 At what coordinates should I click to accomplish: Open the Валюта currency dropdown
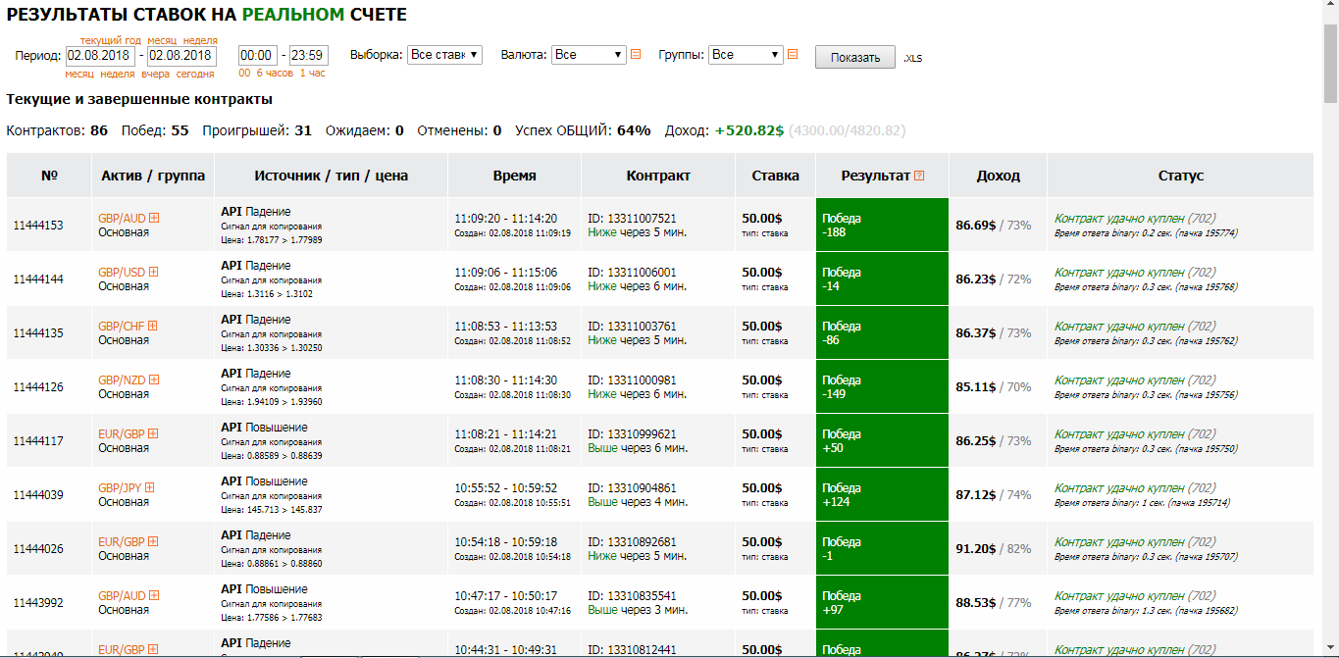[x=589, y=55]
